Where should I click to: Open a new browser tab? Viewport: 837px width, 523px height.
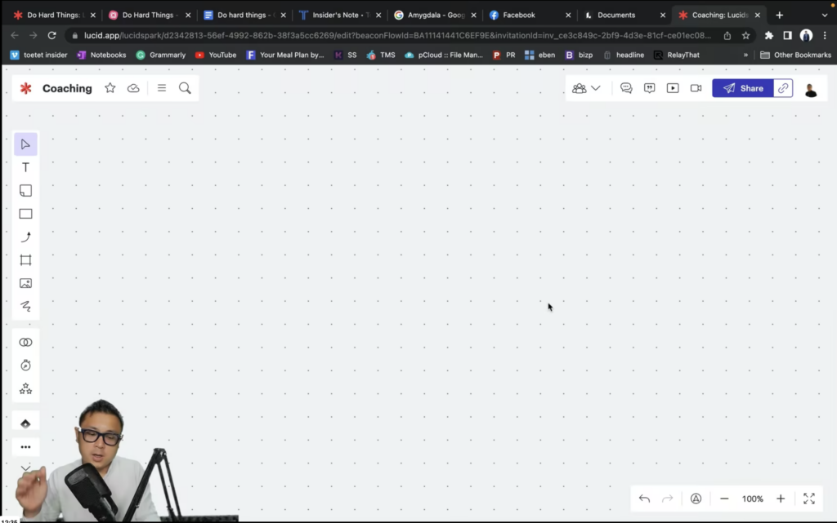779,15
